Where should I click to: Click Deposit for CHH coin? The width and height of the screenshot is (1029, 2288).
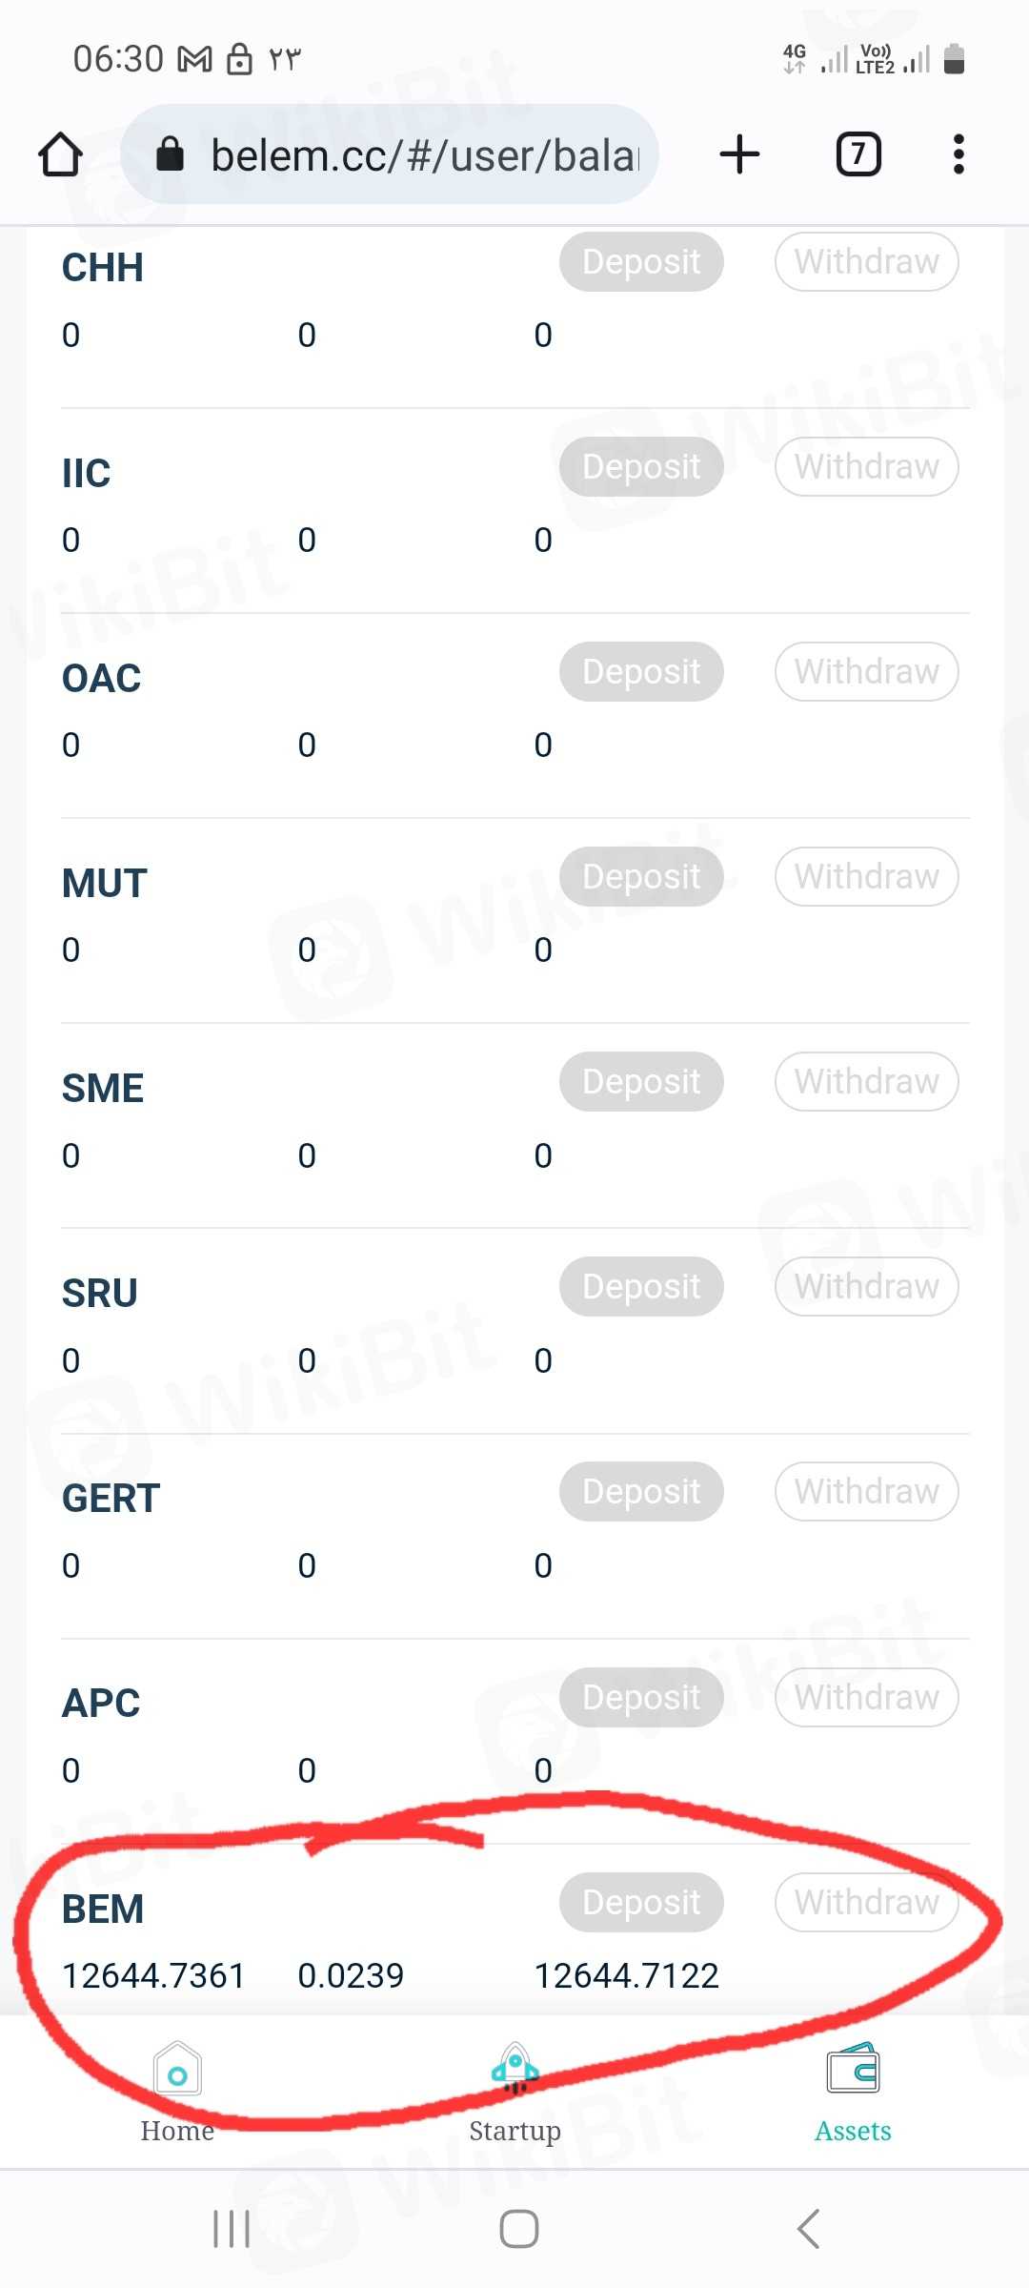641,261
